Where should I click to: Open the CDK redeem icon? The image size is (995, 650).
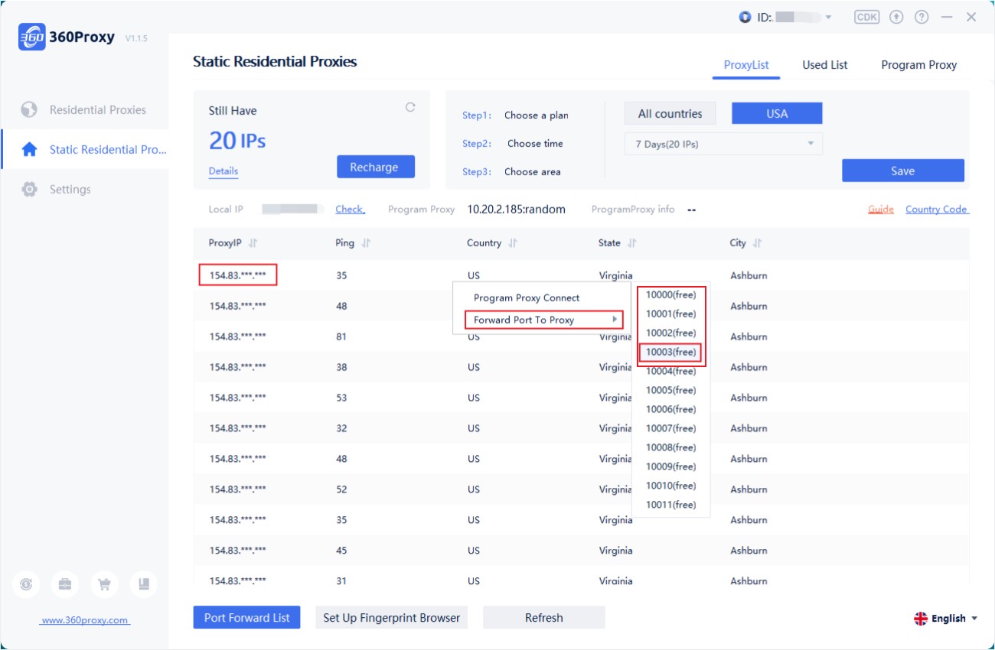(x=866, y=17)
